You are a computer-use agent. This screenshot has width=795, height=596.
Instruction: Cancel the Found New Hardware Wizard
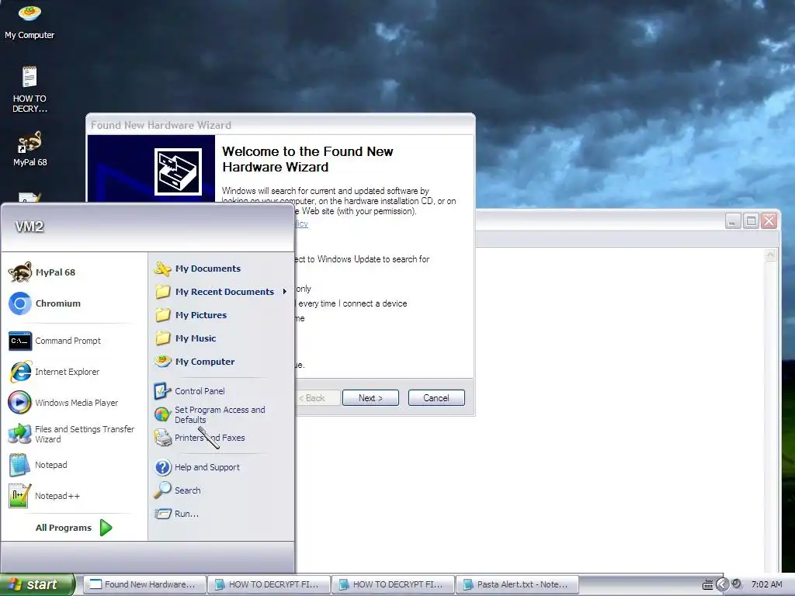pos(436,398)
